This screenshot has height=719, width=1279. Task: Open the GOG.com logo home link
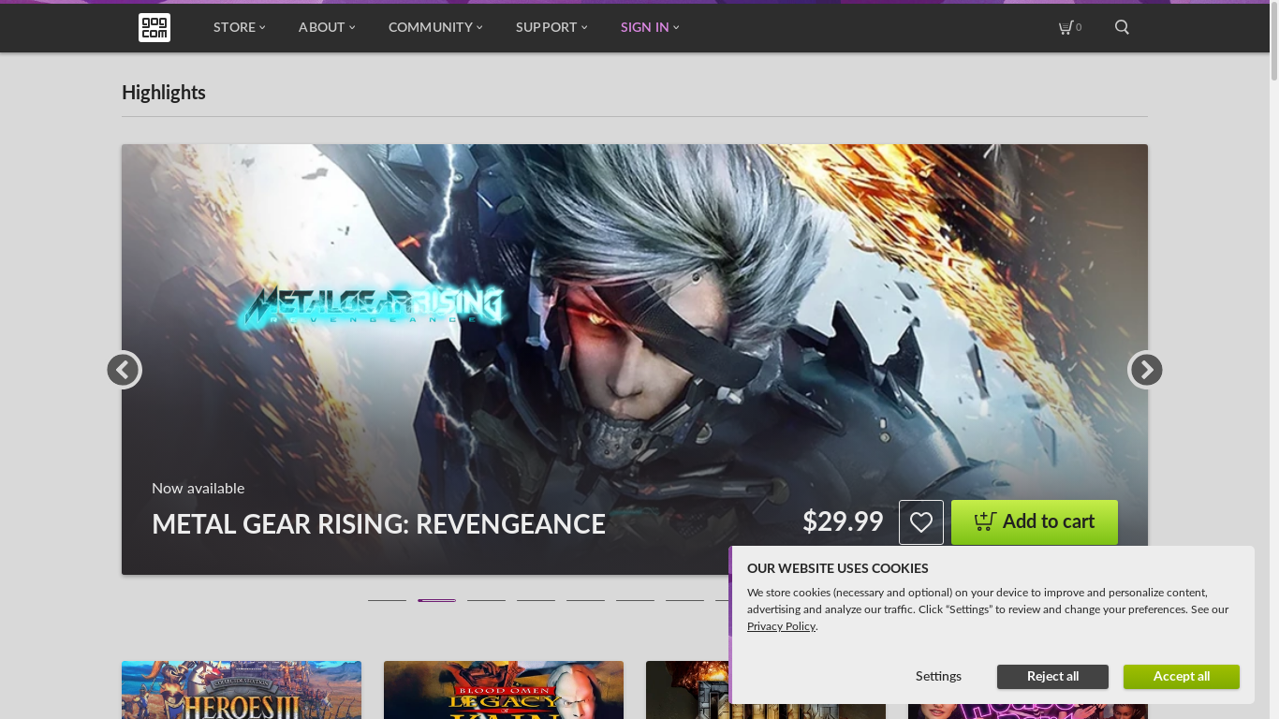[154, 27]
